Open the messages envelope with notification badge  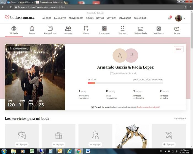tap(170, 18)
